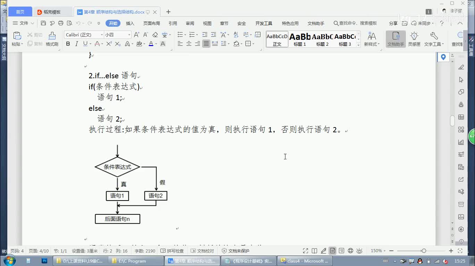Click the save icon in quick toolbar

(43, 23)
